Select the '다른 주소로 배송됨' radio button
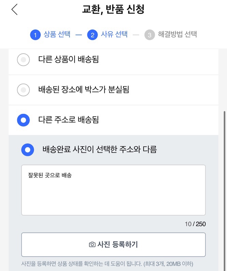 (23, 120)
